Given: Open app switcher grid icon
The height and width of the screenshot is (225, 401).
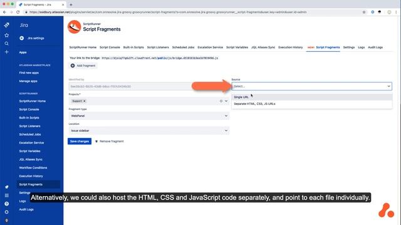Looking at the screenshot, I should pos(7,196).
